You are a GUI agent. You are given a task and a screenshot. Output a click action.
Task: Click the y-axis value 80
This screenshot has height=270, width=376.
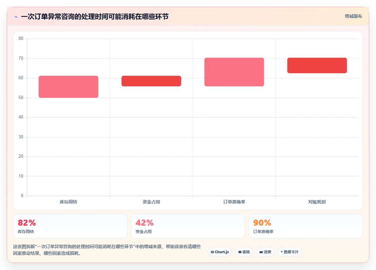(21, 38)
